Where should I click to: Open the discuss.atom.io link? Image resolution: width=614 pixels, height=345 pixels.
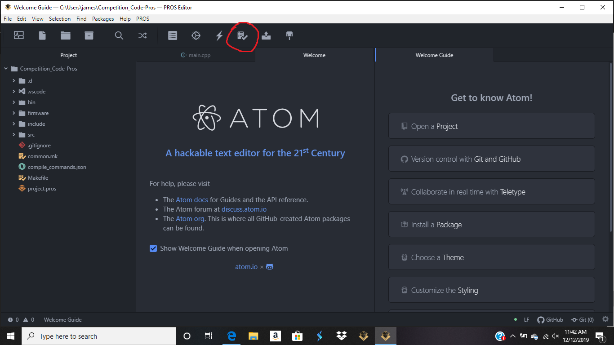tap(244, 209)
